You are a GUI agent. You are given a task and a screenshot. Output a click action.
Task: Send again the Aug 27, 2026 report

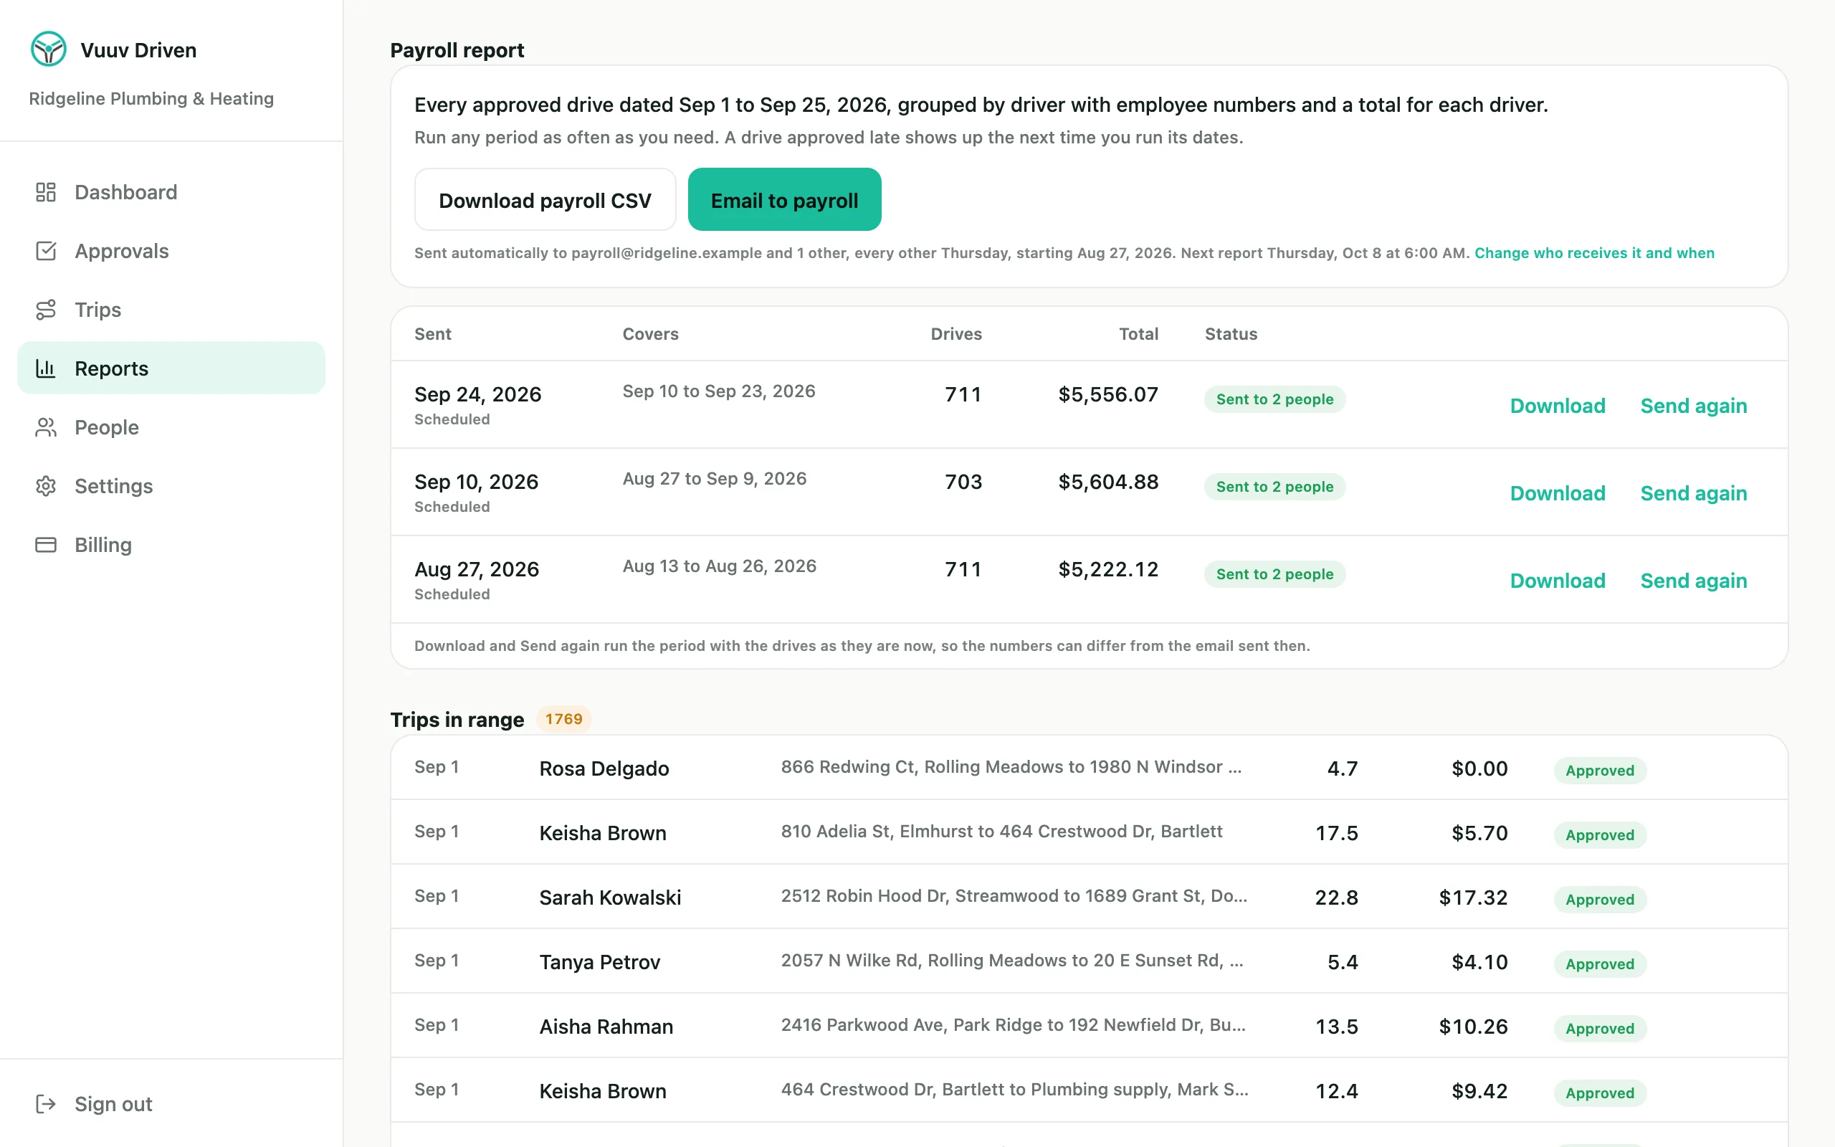(1693, 581)
